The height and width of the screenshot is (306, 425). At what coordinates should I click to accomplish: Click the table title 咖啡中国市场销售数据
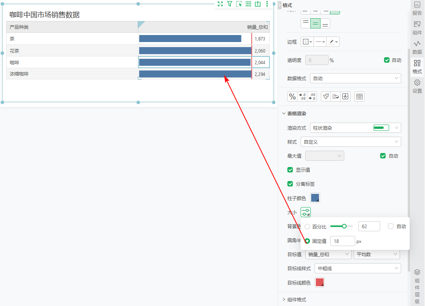(44, 15)
